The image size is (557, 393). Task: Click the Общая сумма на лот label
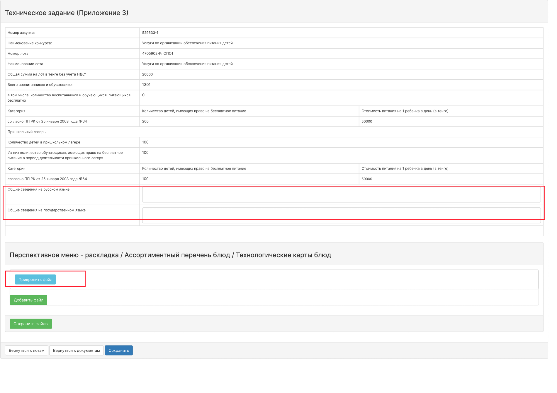tap(47, 74)
